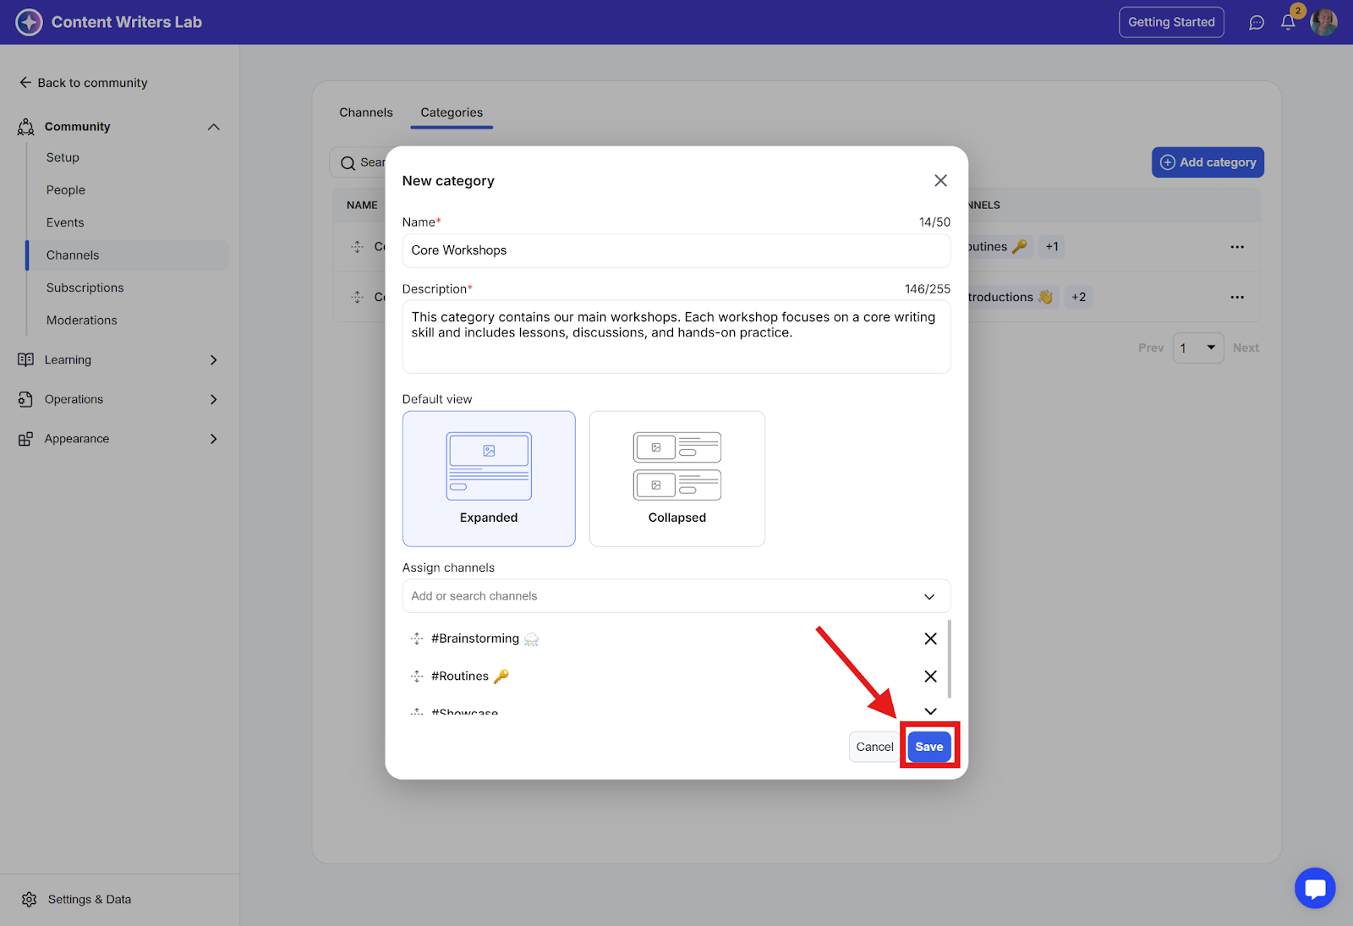This screenshot has height=926, width=1353.
Task: Close the New category dialog
Action: tap(940, 181)
